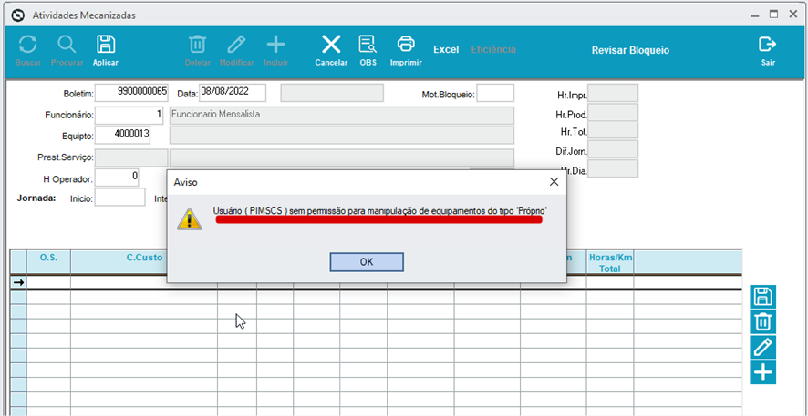The width and height of the screenshot is (808, 416).
Task: Close the Aviso dialog with X
Action: coord(554,181)
